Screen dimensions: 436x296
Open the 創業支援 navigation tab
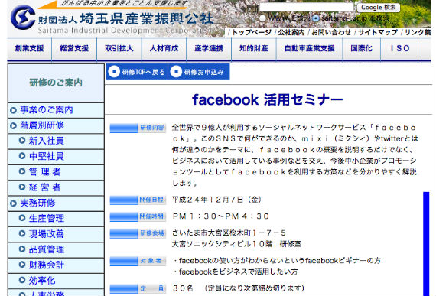pyautogui.click(x=30, y=49)
